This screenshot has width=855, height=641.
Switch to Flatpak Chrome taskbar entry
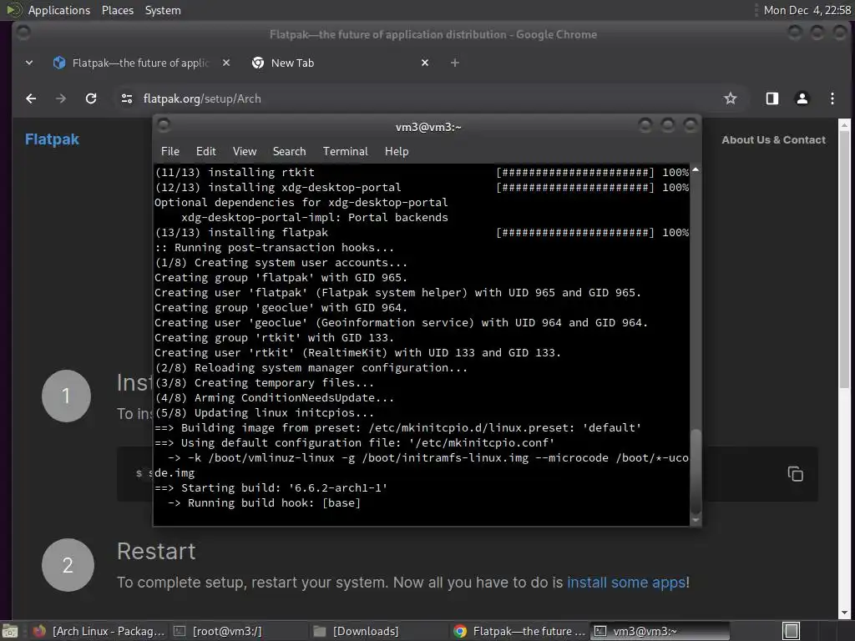point(519,631)
